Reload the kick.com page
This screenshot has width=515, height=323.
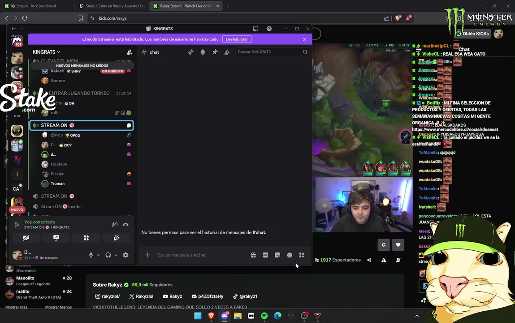(25, 18)
